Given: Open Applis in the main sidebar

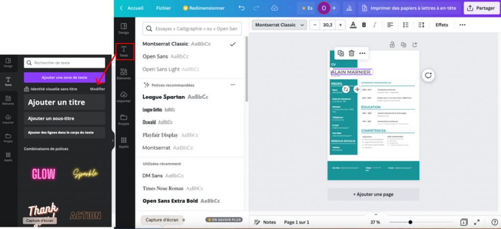Looking at the screenshot, I should pyautogui.click(x=124, y=143).
